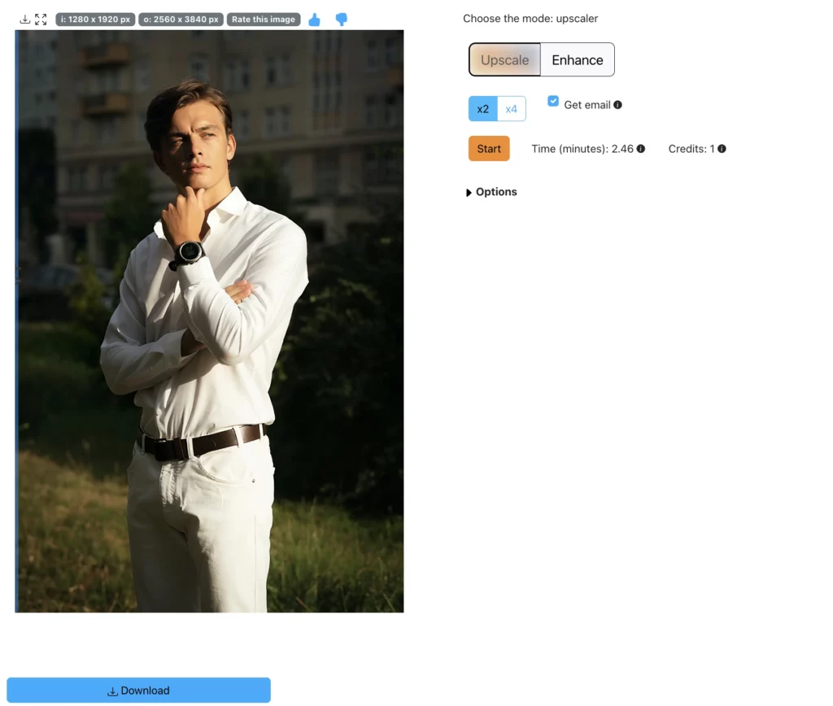Image resolution: width=833 pixels, height=706 pixels.
Task: Collapse the Options disclosure triangle
Action: [469, 192]
